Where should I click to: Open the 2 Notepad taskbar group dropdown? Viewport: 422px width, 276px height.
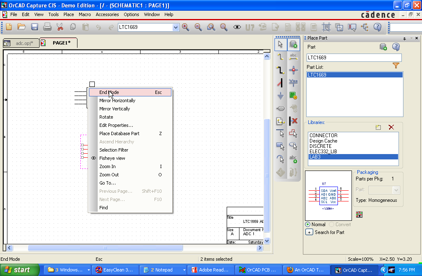pyautogui.click(x=184, y=270)
